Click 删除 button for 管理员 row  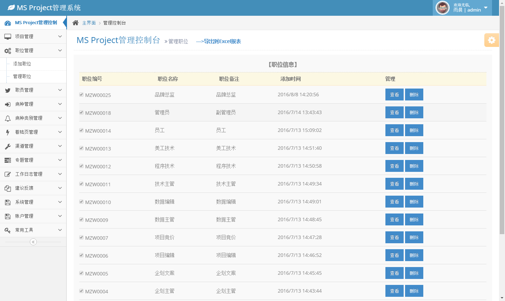(x=414, y=112)
